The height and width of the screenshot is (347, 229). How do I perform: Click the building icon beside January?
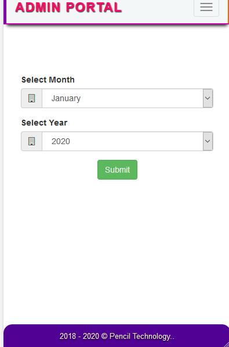point(31,98)
